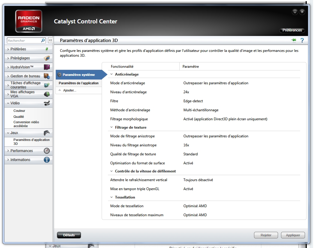Image resolution: width=314 pixels, height=248 pixels.
Task: Collapse the Filtrage de texture group
Action: 112,127
